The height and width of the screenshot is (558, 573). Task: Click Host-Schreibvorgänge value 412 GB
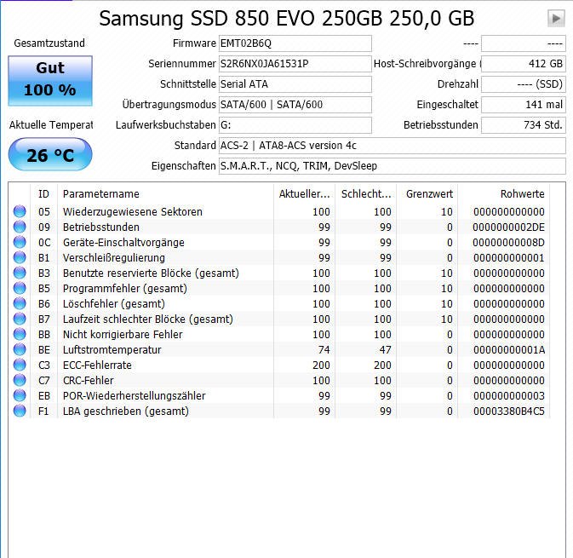pyautogui.click(x=524, y=64)
